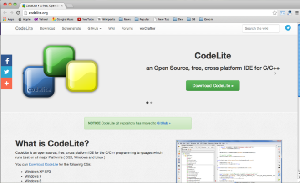
Task: Expand the Groom bookmarks folder
Action: click(206, 19)
